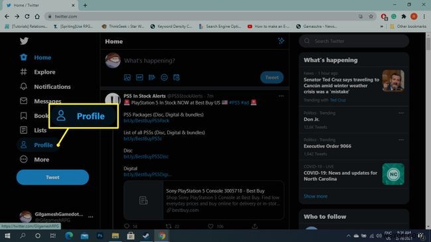431x242 pixels.
Task: Click the browser home icon
Action: 37,17
